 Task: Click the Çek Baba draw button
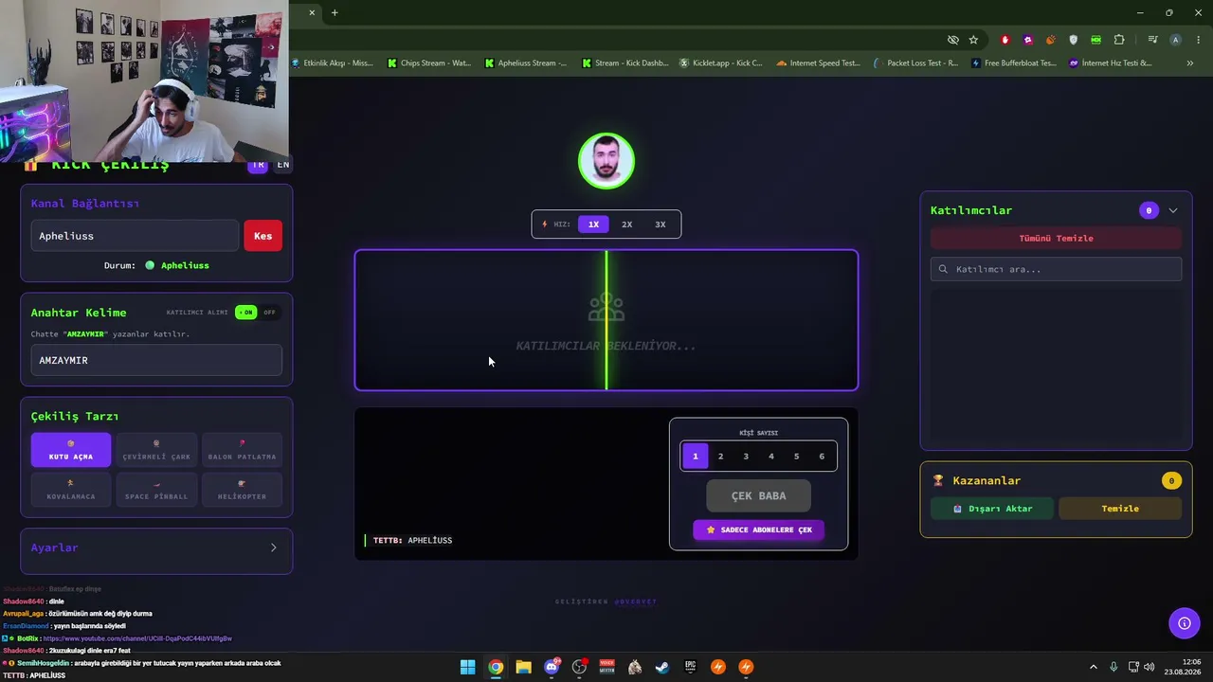tap(758, 495)
